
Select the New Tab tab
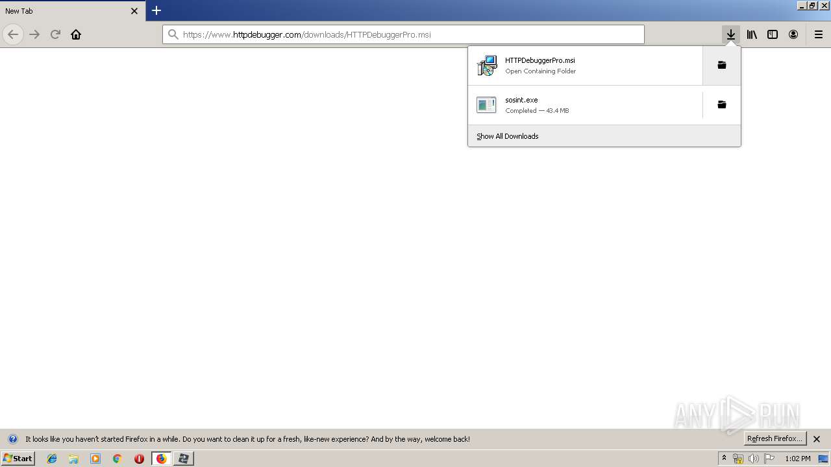point(73,11)
